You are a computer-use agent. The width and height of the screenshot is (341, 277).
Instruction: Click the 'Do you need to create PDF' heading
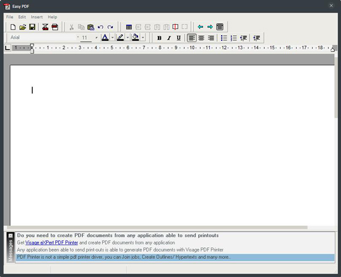click(x=118, y=235)
